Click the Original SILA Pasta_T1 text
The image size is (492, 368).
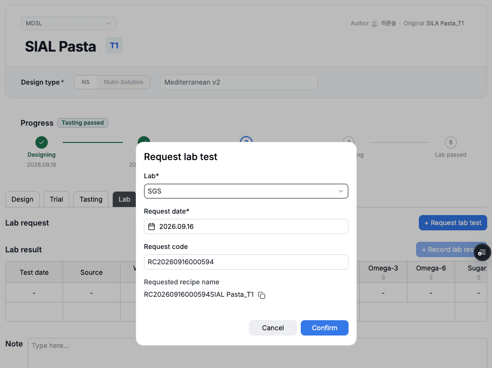point(434,23)
